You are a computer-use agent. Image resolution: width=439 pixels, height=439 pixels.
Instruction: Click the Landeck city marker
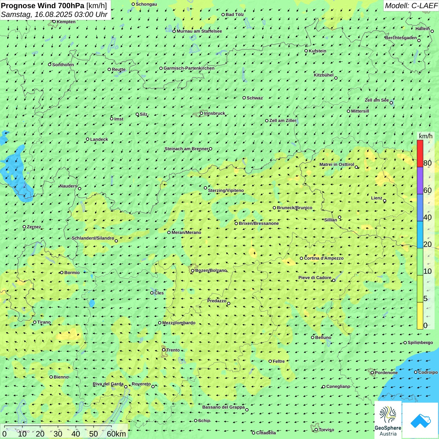(x=88, y=139)
